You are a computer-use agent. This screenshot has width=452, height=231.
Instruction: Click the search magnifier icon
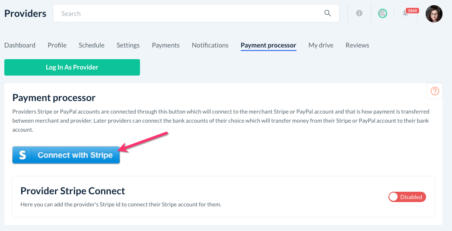pyautogui.click(x=328, y=13)
